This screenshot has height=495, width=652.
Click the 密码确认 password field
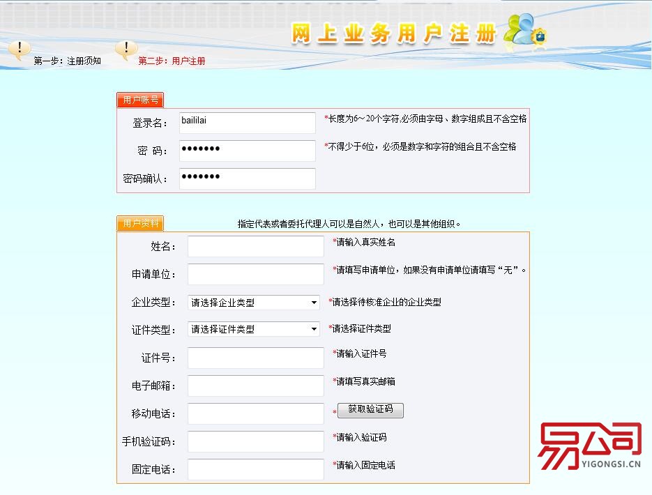pyautogui.click(x=248, y=178)
